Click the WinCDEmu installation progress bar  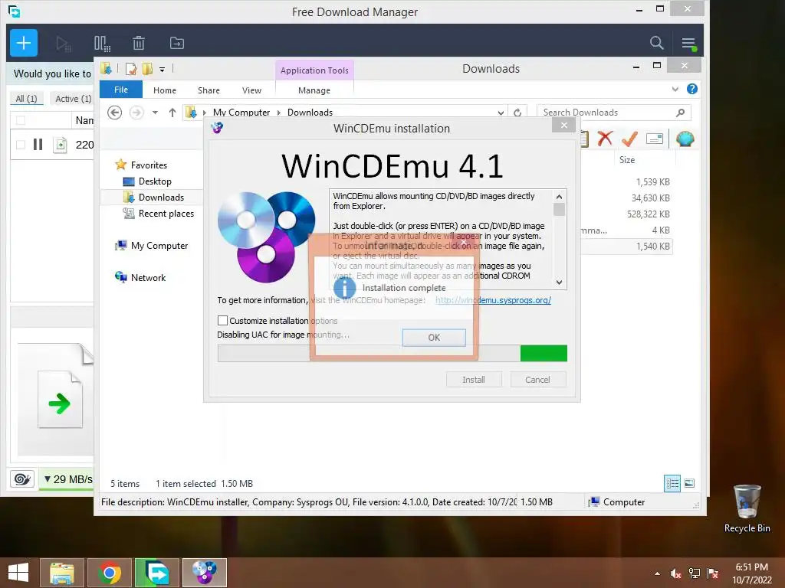[392, 354]
